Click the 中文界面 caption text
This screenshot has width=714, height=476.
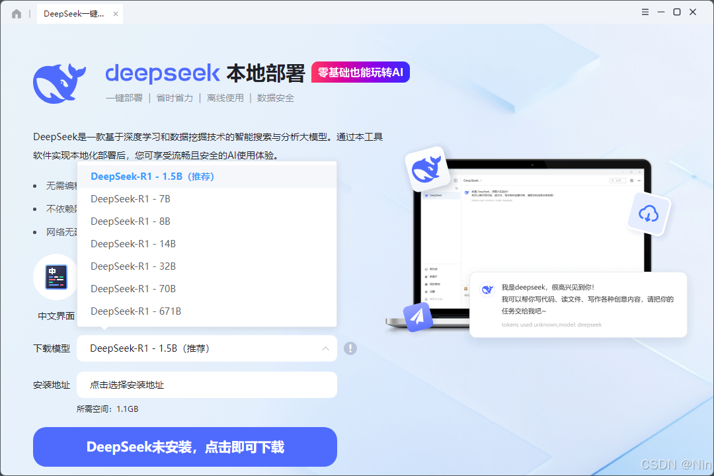56,316
